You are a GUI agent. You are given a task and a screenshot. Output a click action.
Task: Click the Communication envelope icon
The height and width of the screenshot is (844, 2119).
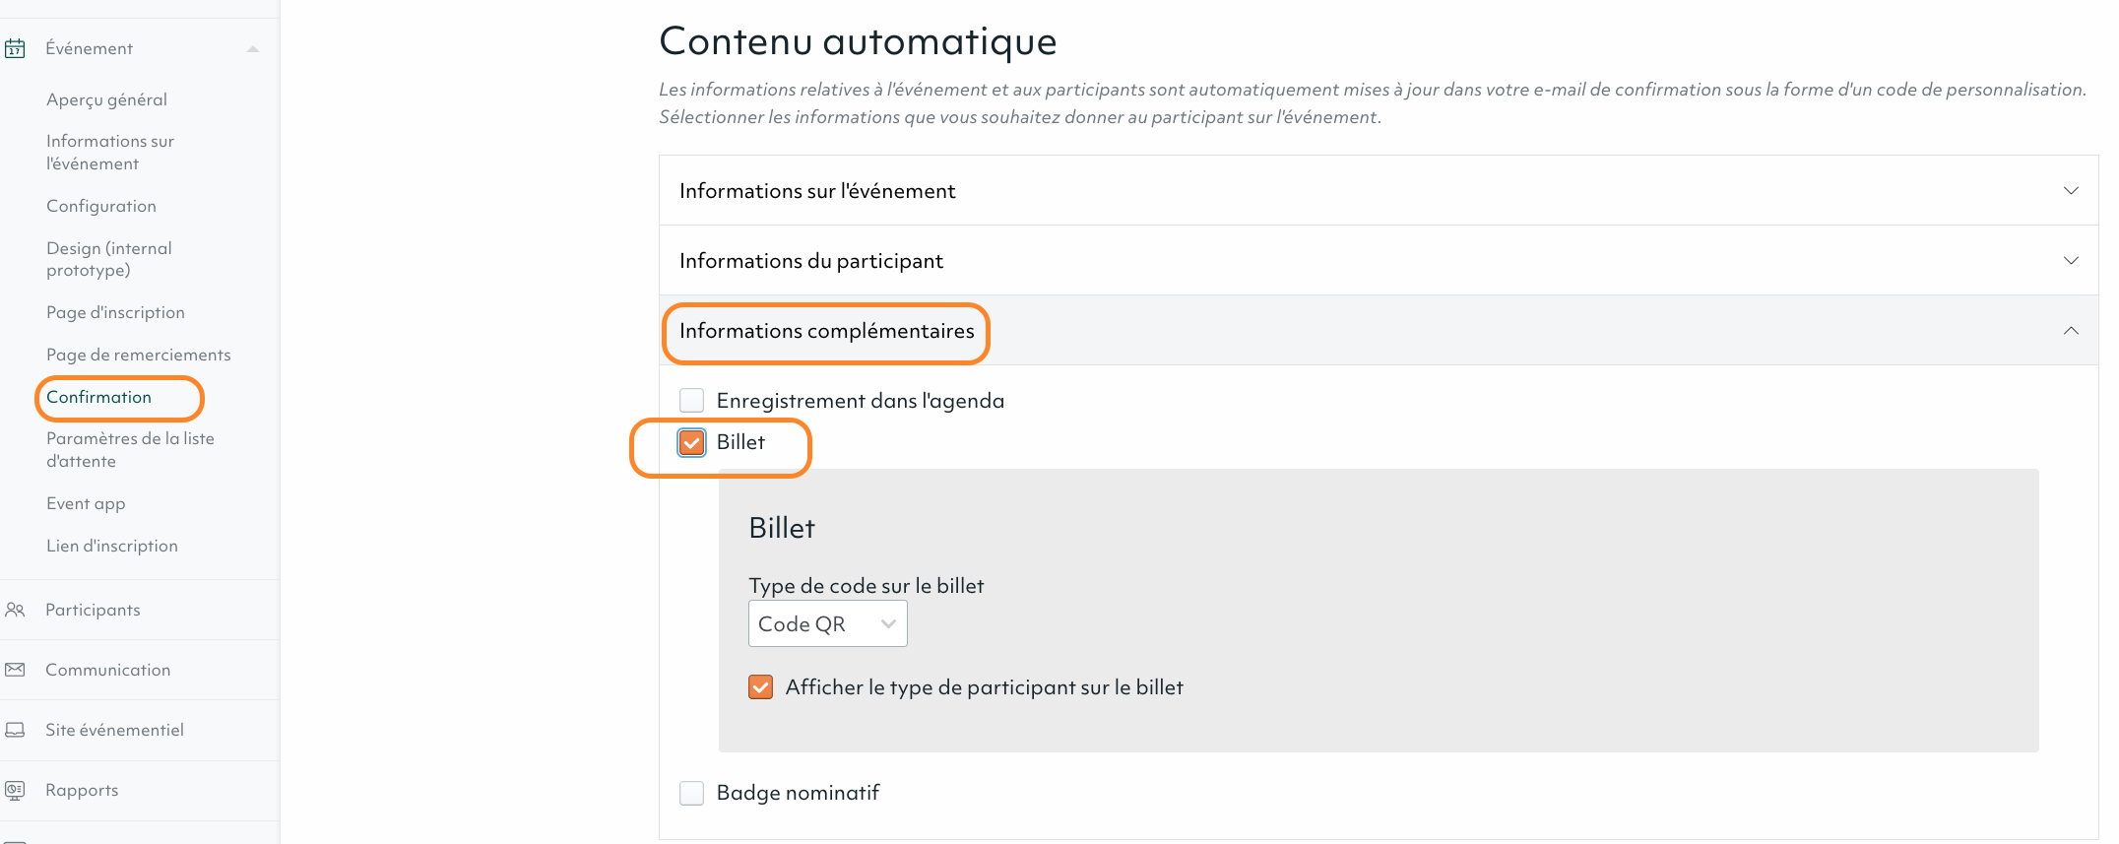point(15,670)
